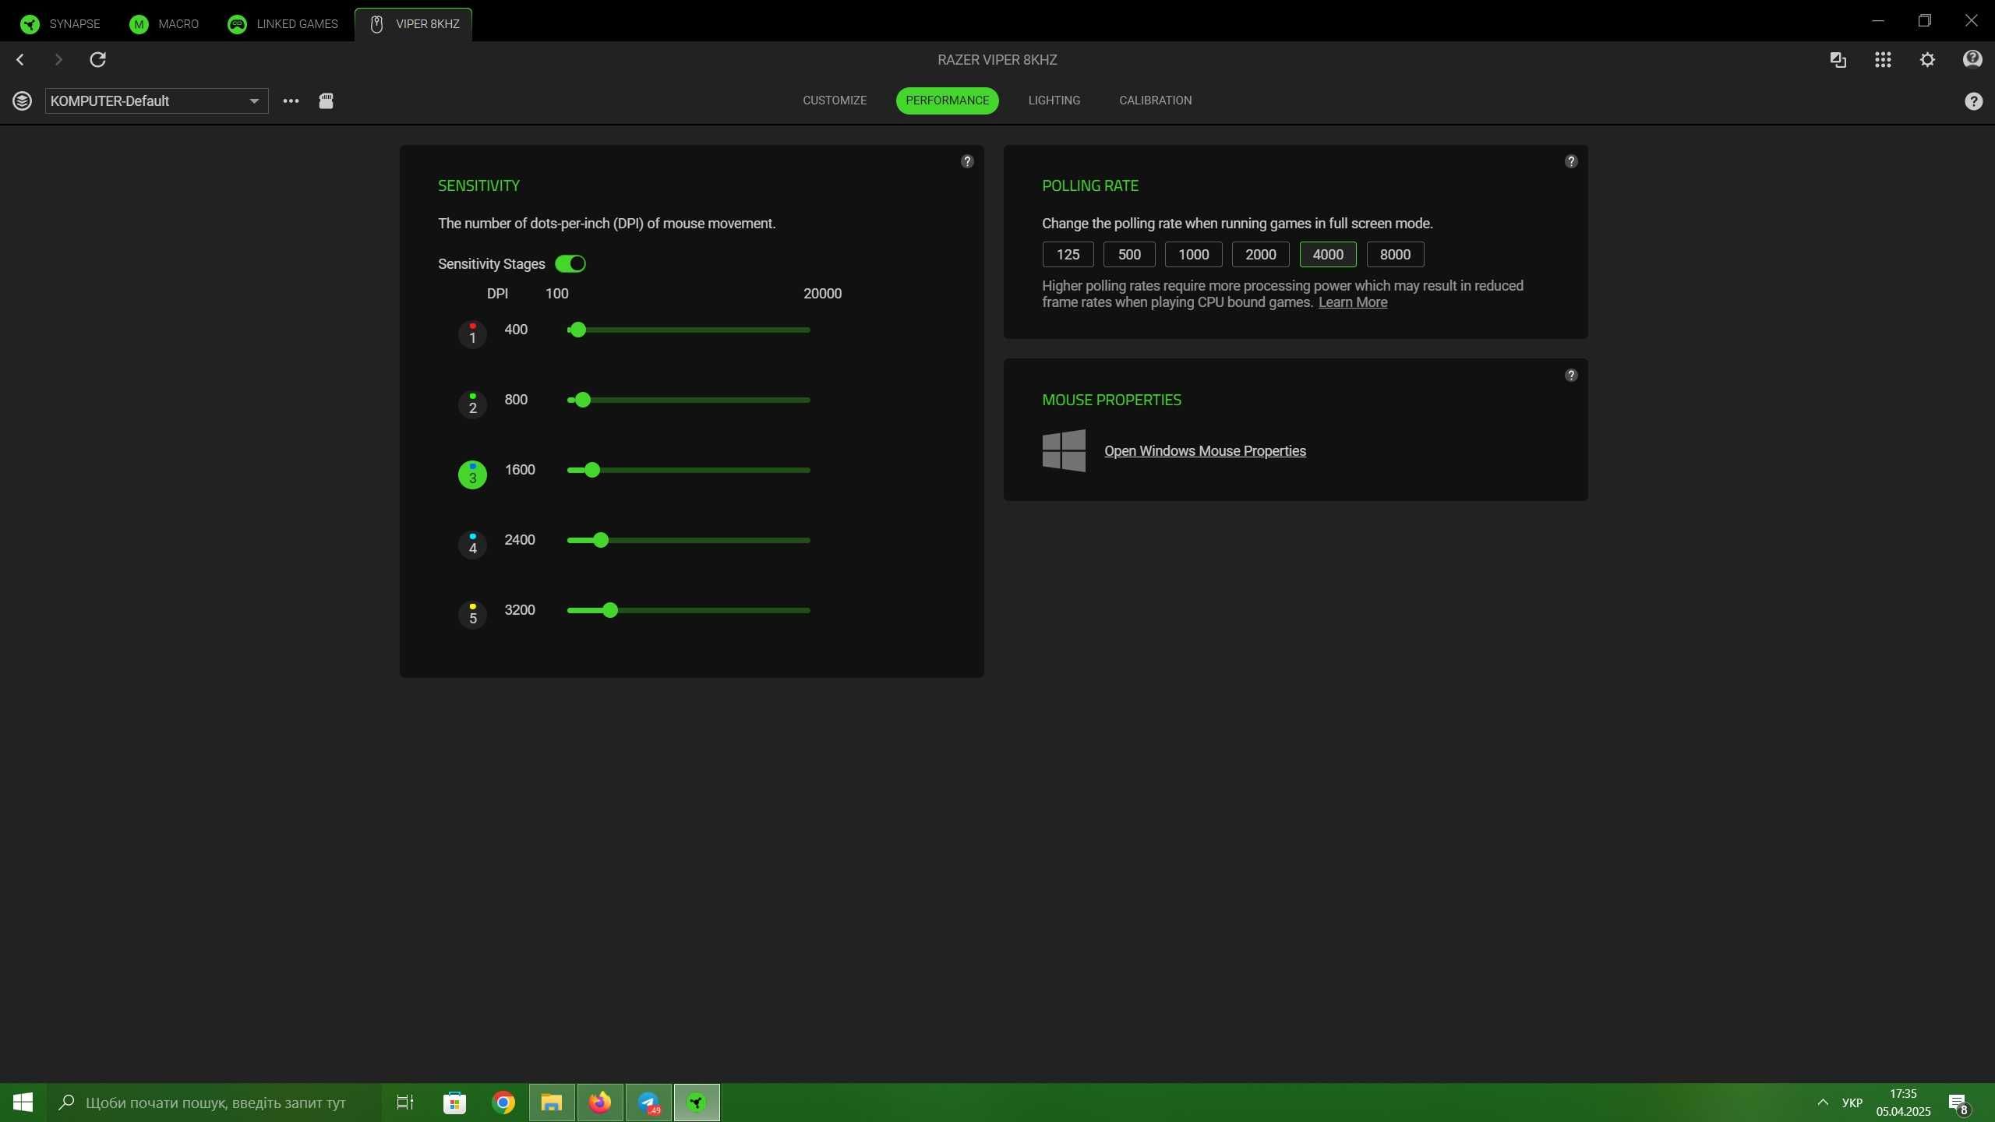Select sensitivity stage 3
Image resolution: width=1995 pixels, height=1122 pixels.
[472, 475]
